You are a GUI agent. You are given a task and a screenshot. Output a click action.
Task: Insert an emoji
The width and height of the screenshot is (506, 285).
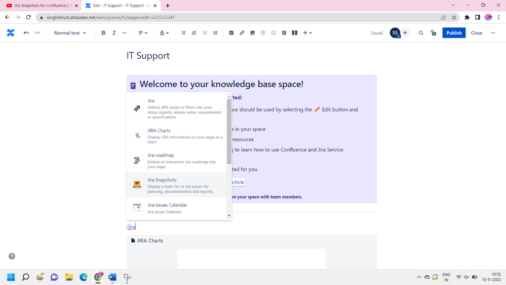[x=274, y=32]
